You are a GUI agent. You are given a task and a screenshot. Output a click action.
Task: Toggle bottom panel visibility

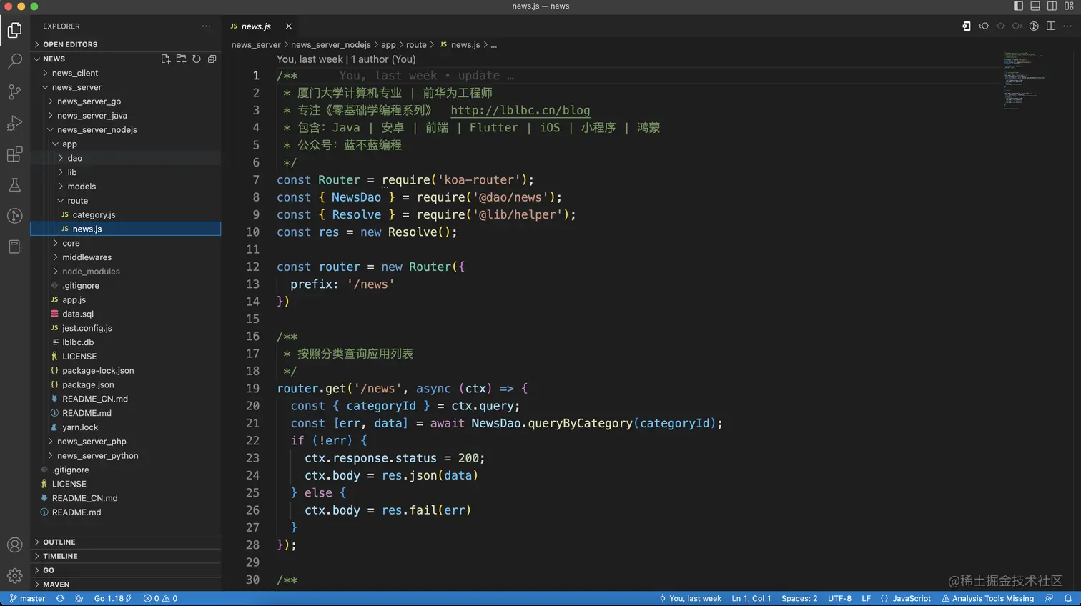click(1035, 6)
